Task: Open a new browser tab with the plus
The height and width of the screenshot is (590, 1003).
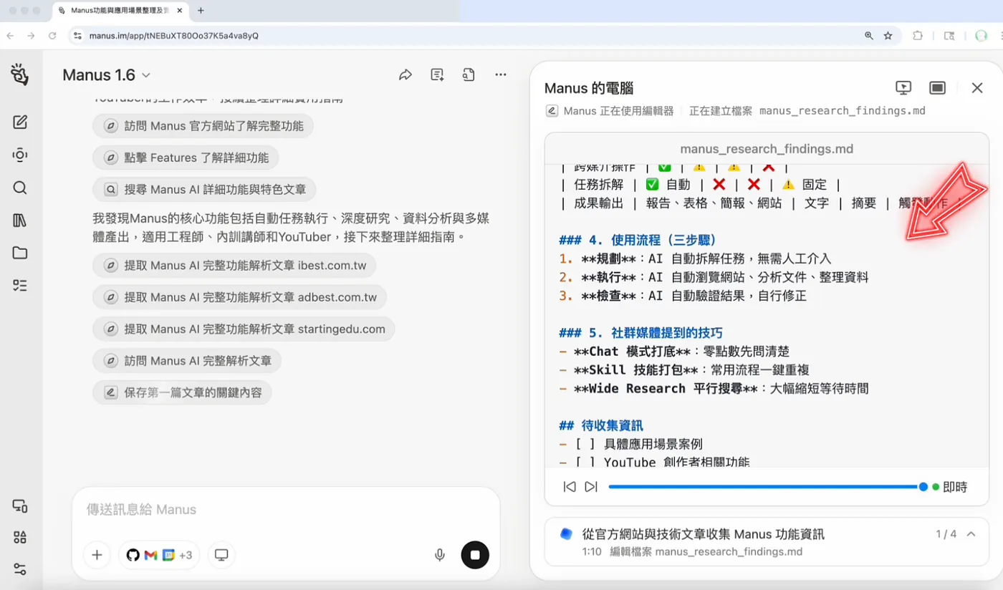Action: click(201, 11)
